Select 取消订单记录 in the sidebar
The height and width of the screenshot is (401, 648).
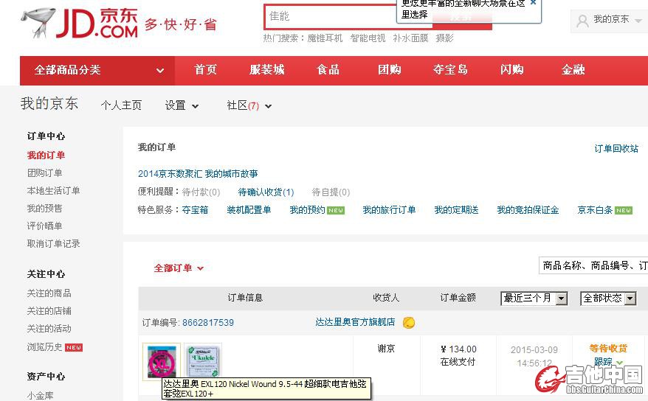(53, 244)
